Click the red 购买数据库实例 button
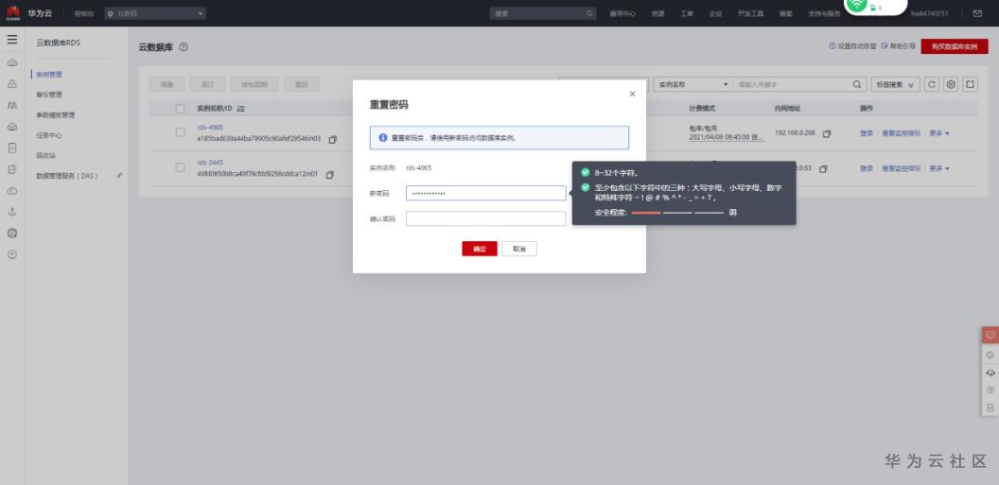This screenshot has height=485, width=999. click(955, 46)
